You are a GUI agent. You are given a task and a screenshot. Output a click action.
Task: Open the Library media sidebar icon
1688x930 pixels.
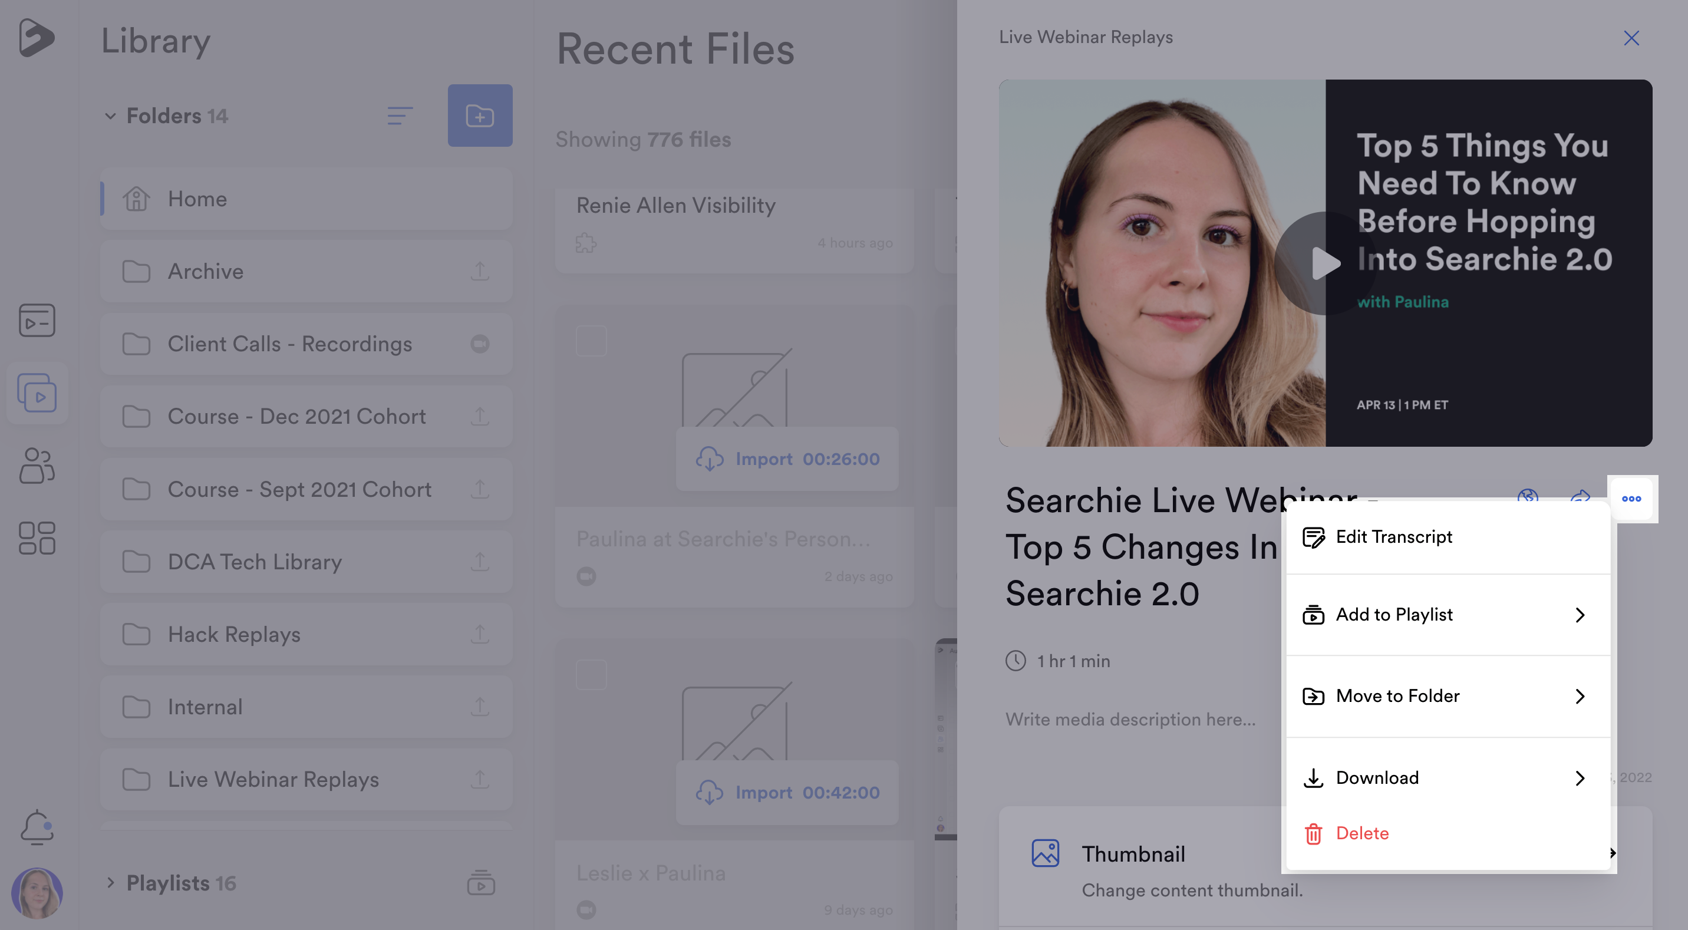(37, 393)
